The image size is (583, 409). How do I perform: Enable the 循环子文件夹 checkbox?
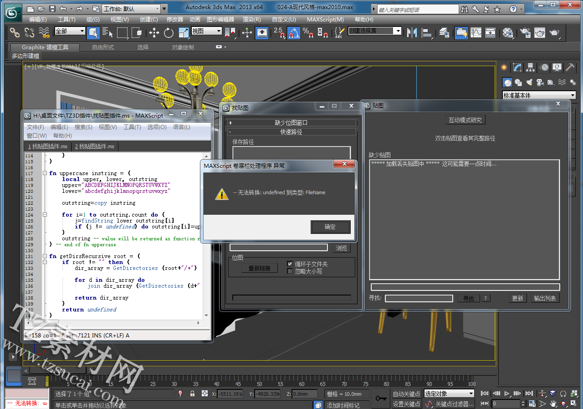[x=290, y=264]
